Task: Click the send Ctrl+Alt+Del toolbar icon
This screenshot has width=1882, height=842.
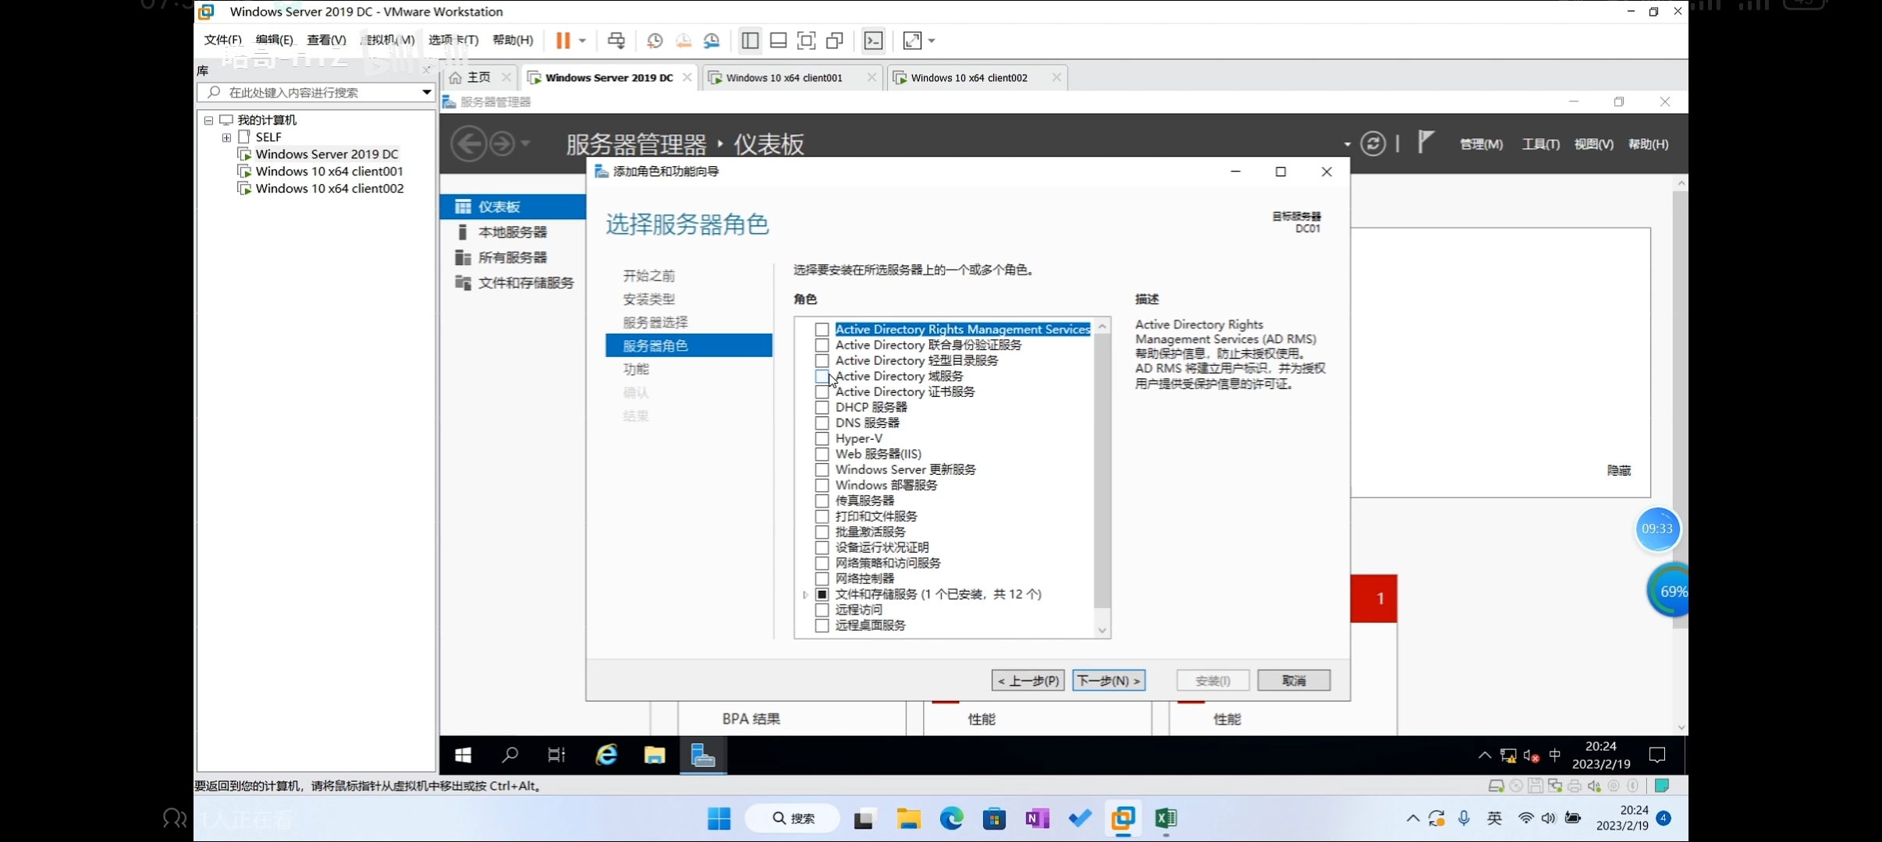Action: [x=616, y=41]
